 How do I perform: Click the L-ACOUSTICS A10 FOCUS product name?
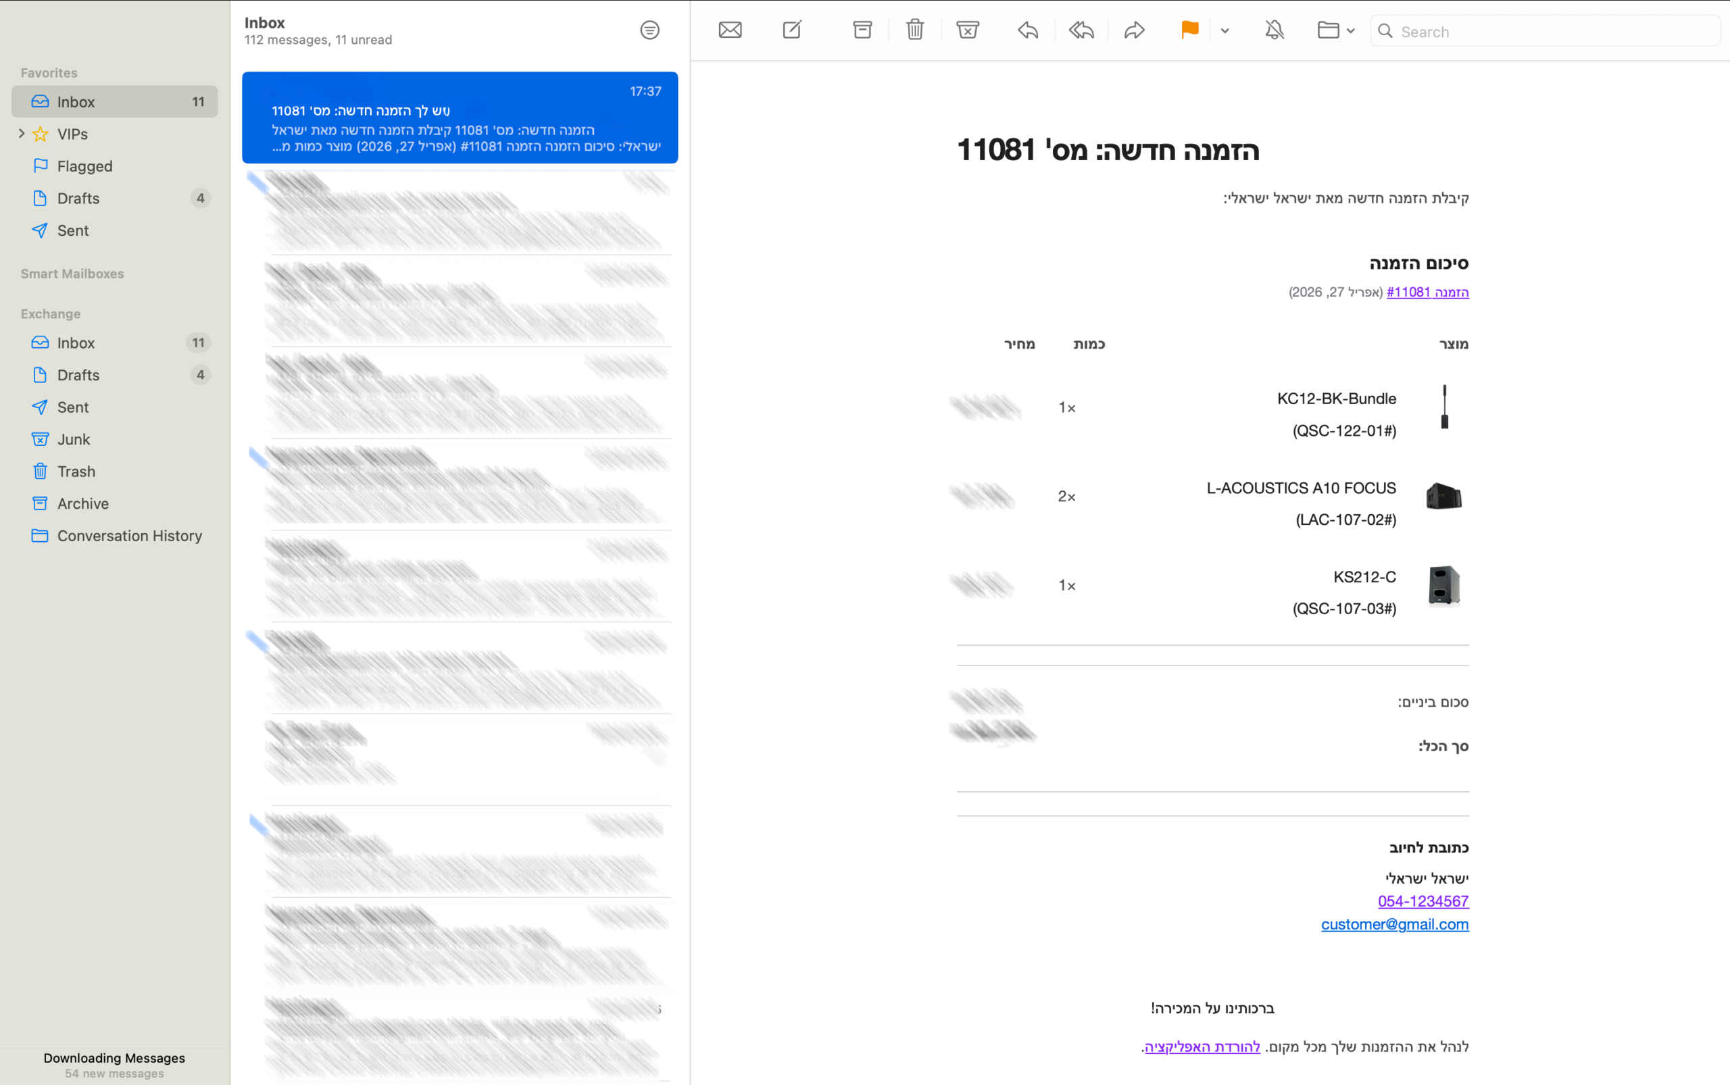(x=1301, y=488)
